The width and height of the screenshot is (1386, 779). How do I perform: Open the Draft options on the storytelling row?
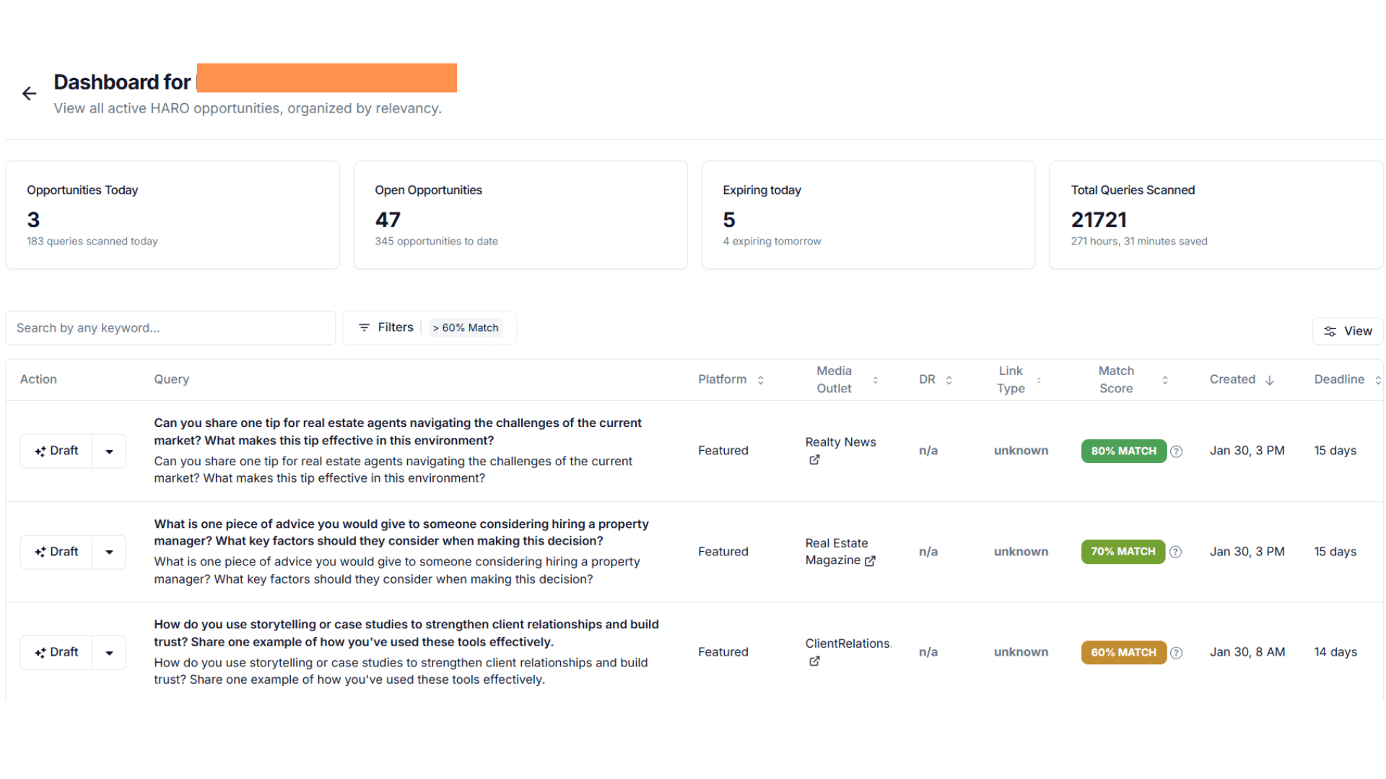click(x=109, y=652)
